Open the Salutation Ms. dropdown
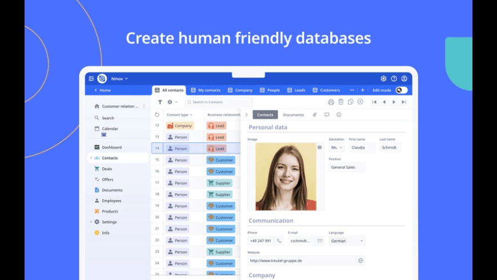Screen dimensions: 497x280 coord(336,147)
